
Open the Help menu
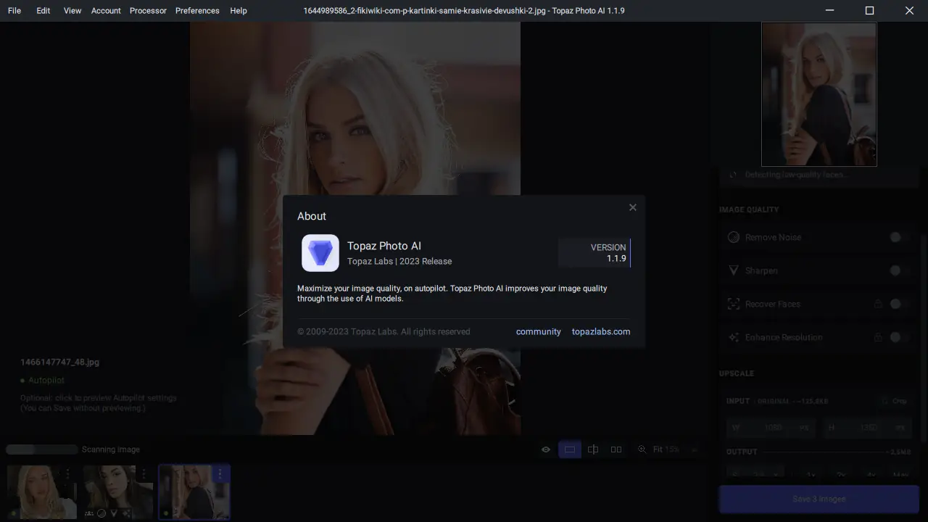point(239,11)
